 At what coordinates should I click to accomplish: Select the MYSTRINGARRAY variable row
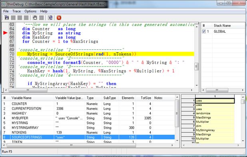(89, 128)
